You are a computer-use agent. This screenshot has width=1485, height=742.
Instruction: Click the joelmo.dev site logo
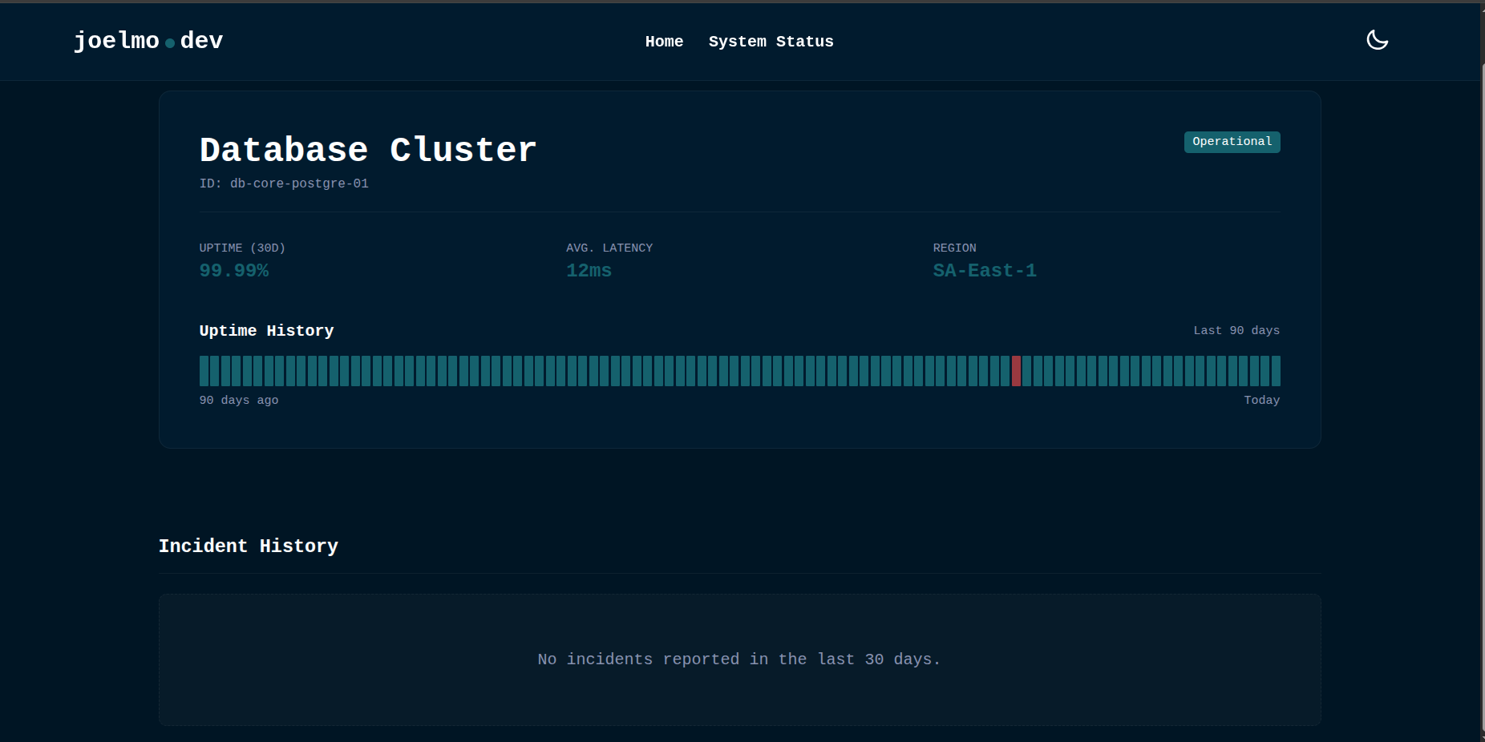148,40
